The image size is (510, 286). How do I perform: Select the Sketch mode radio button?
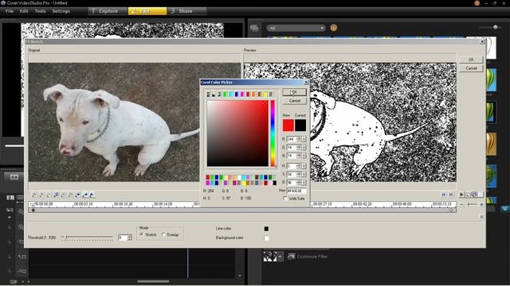pyautogui.click(x=142, y=234)
